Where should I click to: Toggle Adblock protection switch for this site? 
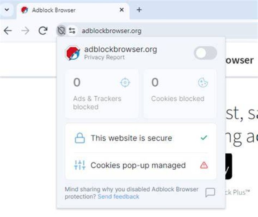point(205,53)
